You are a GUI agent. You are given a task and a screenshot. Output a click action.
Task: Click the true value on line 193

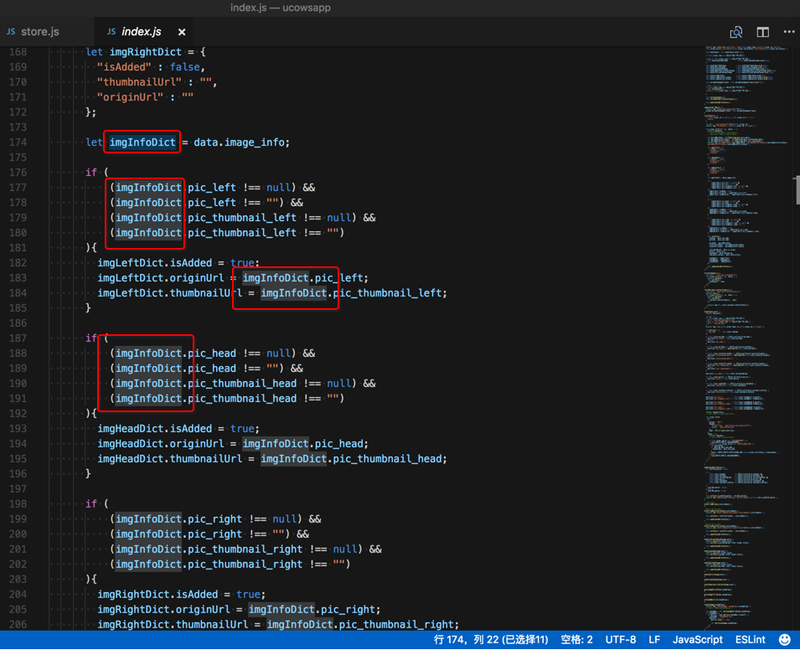(x=242, y=429)
